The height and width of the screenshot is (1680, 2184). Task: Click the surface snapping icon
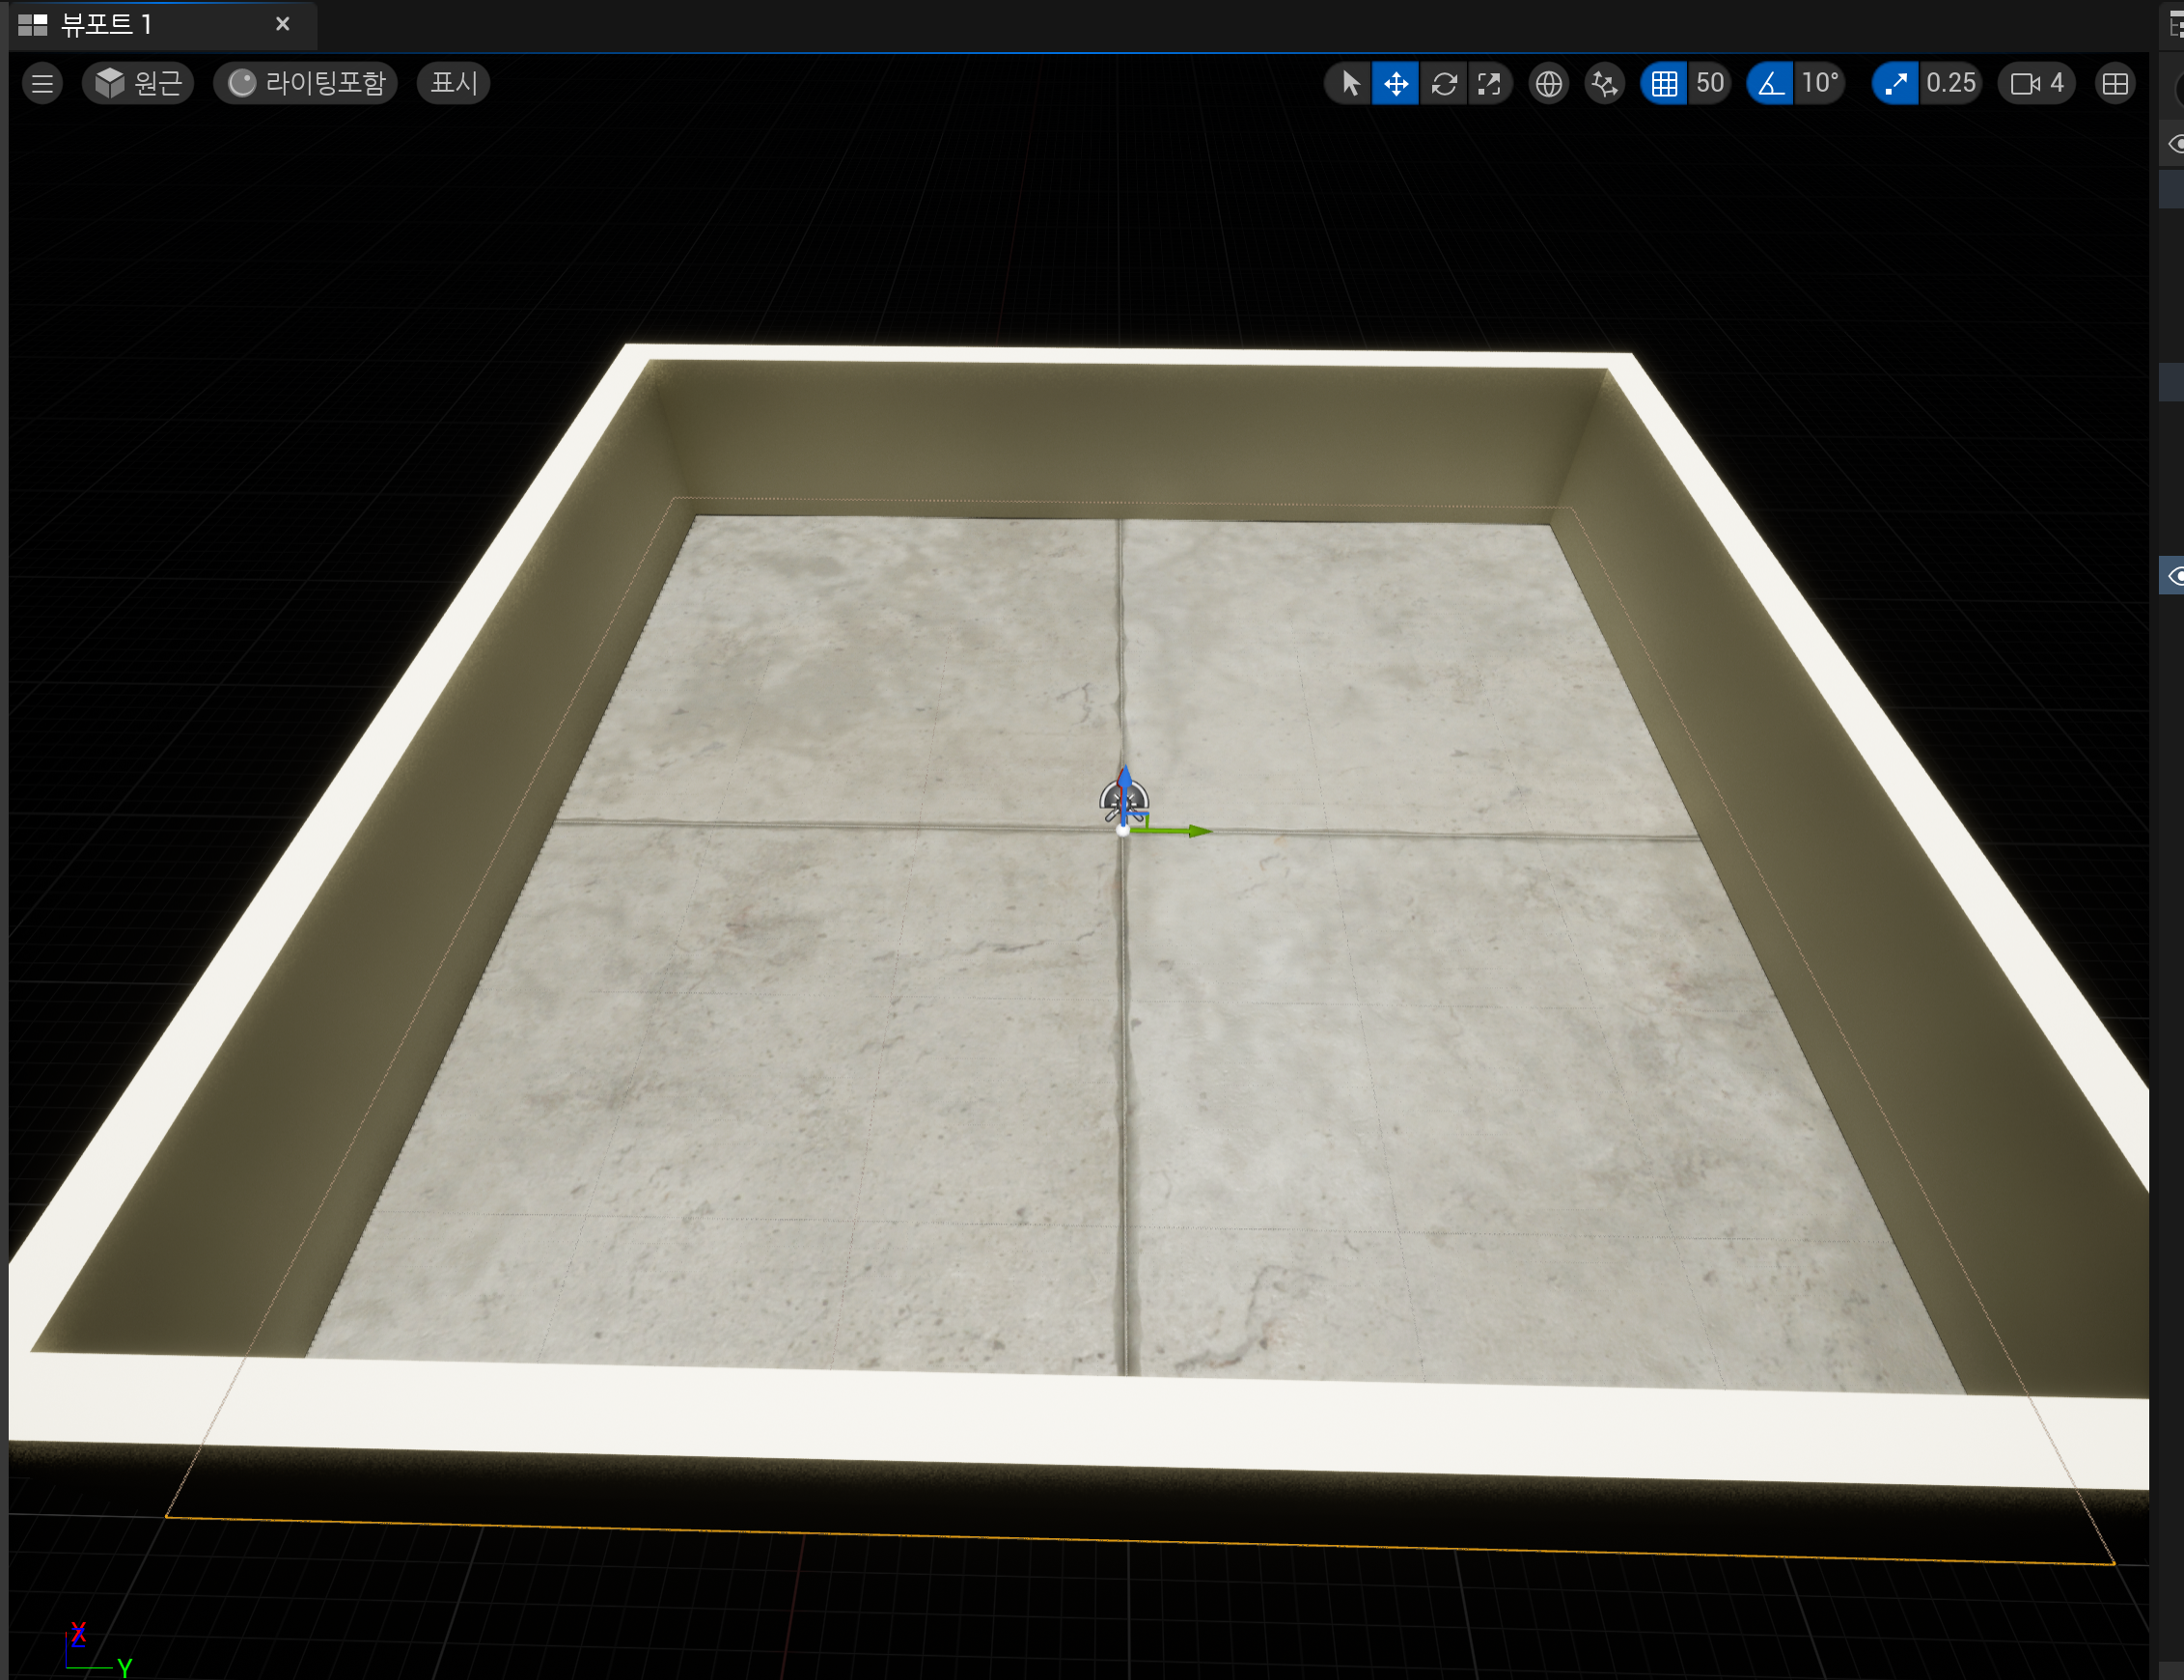[1604, 83]
